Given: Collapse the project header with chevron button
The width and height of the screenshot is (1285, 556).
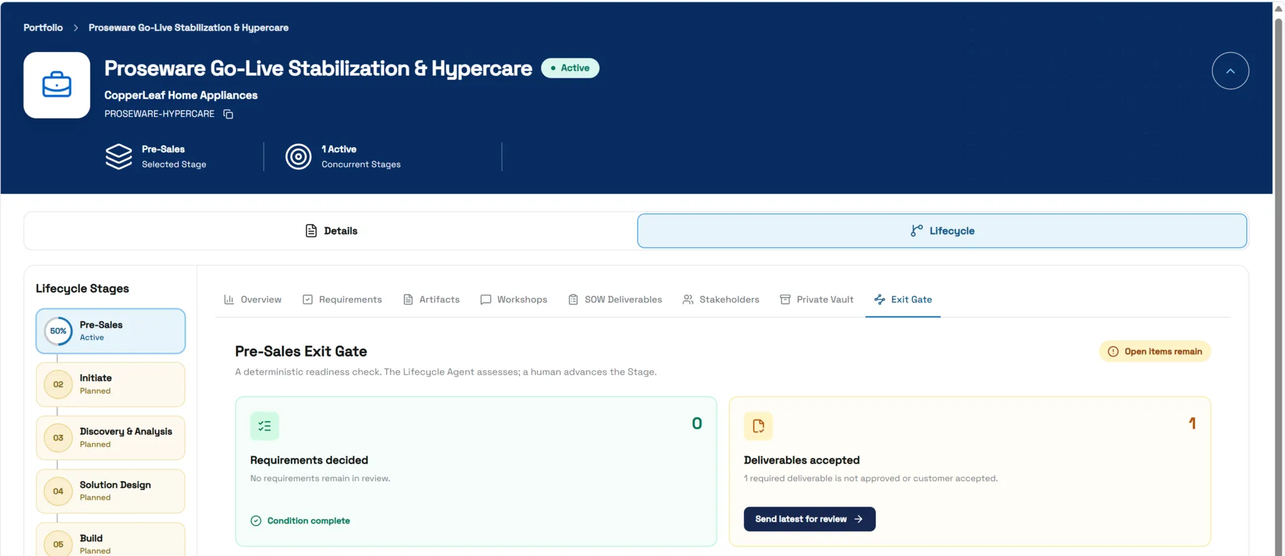Looking at the screenshot, I should pos(1230,71).
